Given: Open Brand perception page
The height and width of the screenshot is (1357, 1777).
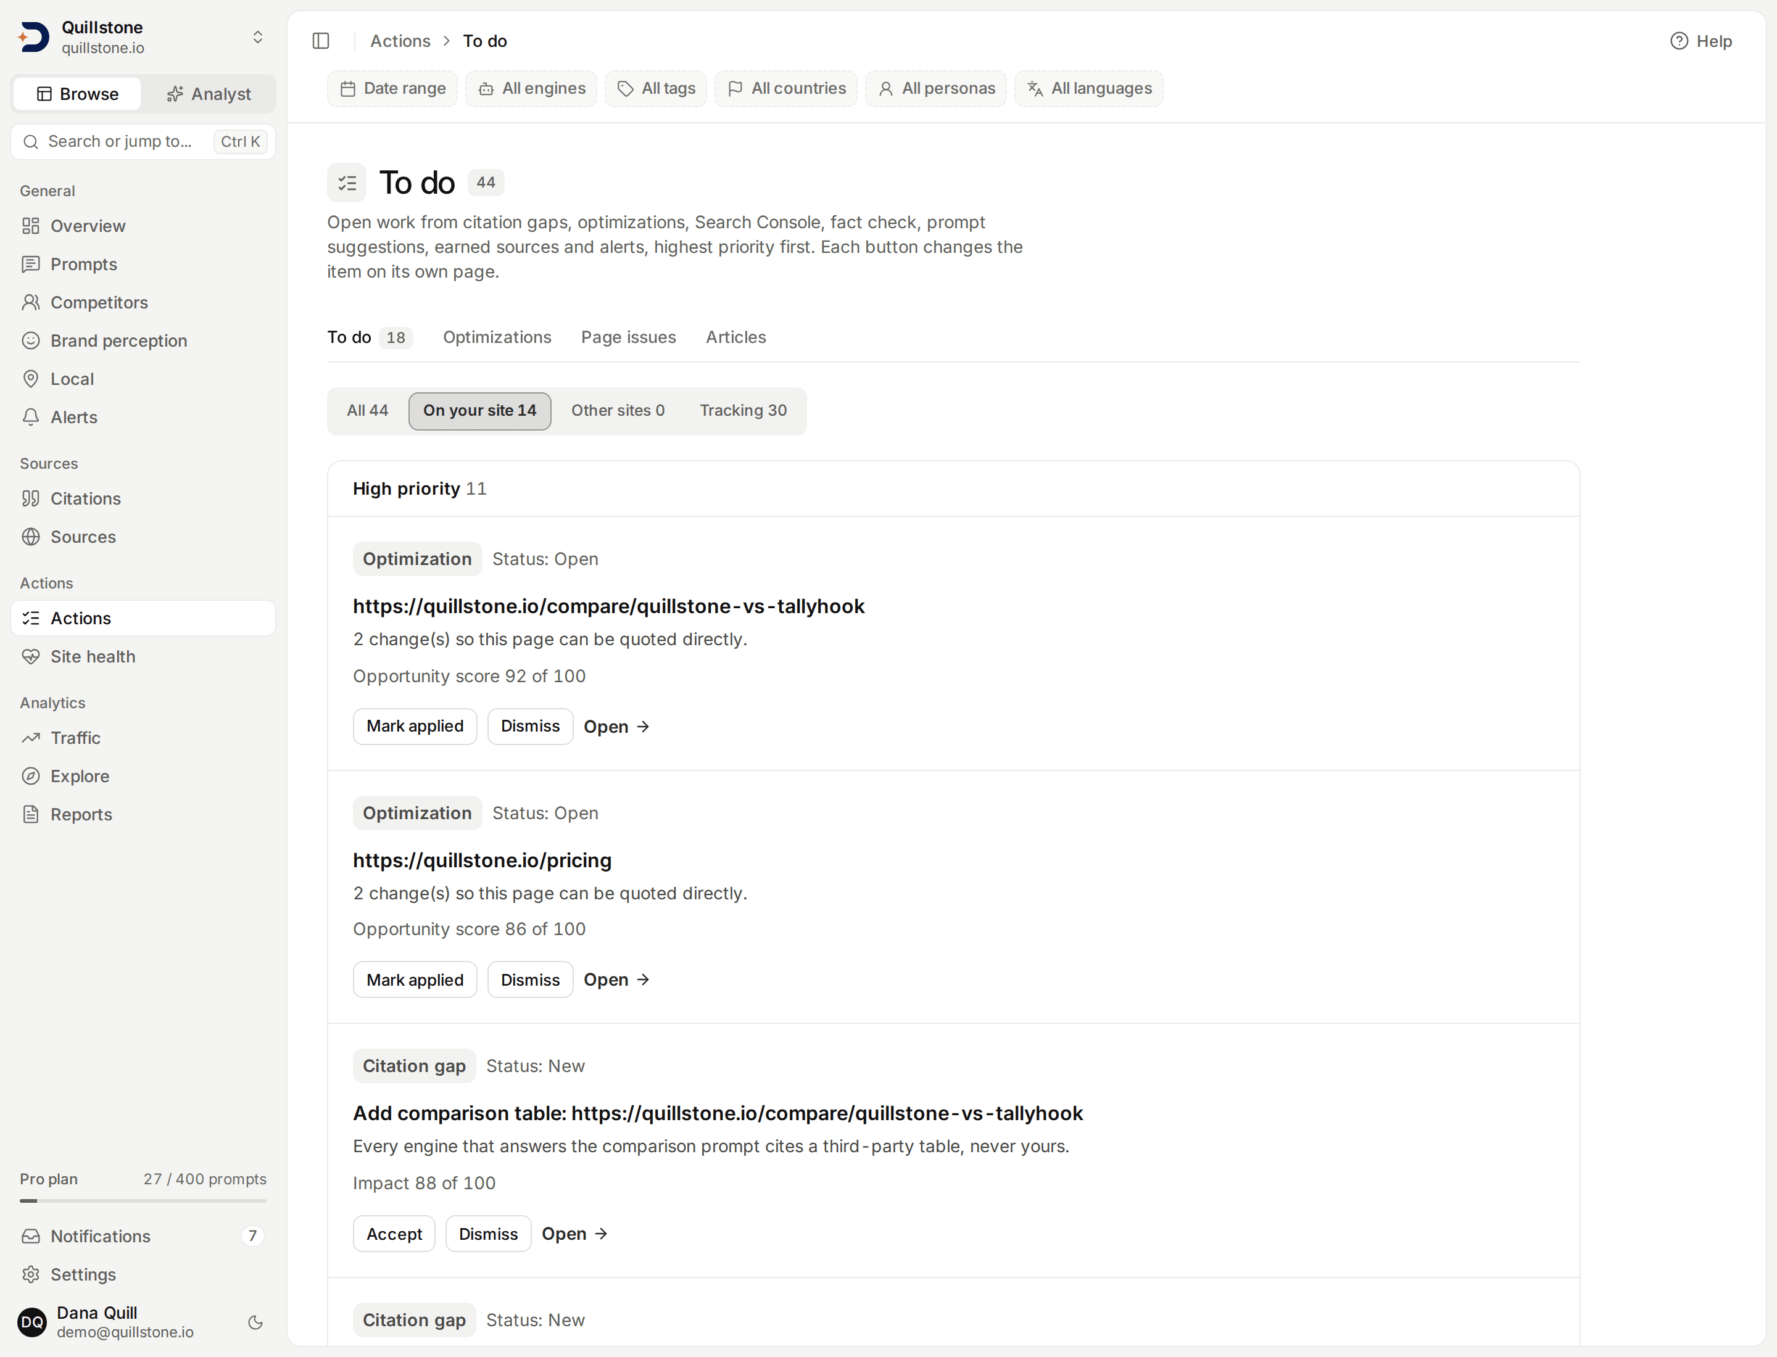Looking at the screenshot, I should coord(143,341).
